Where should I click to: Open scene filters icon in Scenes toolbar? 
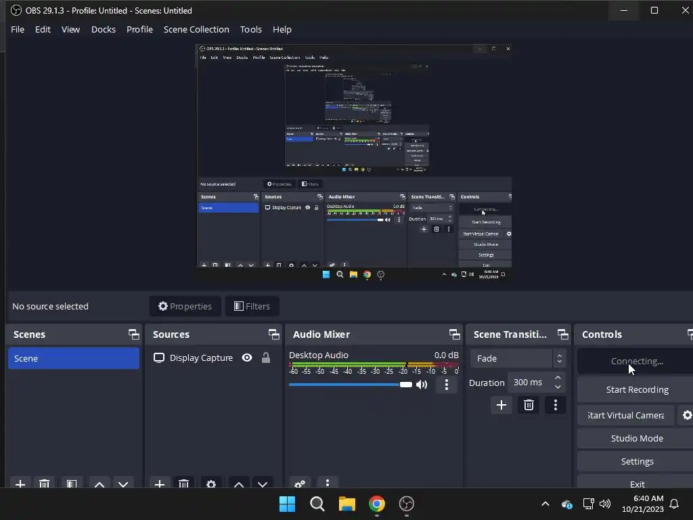coord(72,483)
